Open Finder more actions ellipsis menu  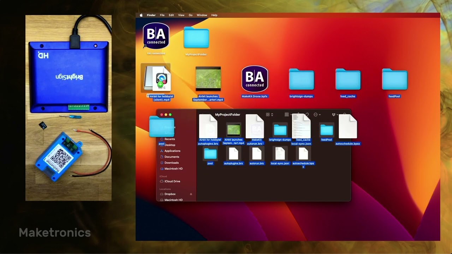317,115
